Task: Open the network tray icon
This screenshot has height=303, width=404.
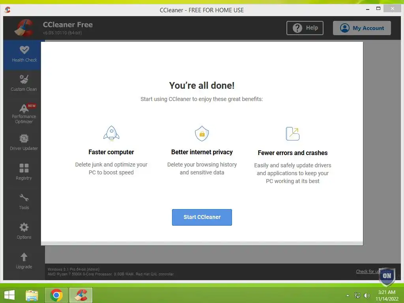Action: pos(357,295)
